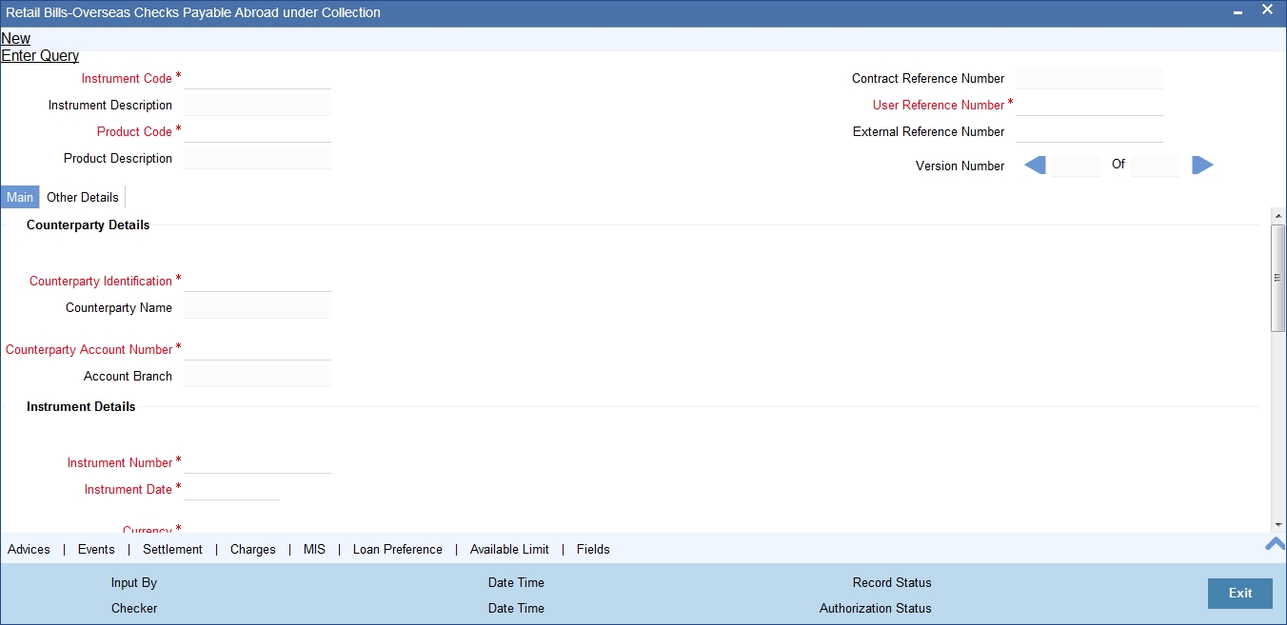Focus the Instrument Number field
The width and height of the screenshot is (1287, 625).
pos(257,462)
